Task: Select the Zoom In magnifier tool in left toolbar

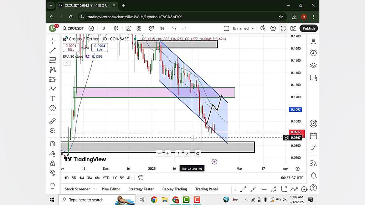Action: (53, 131)
